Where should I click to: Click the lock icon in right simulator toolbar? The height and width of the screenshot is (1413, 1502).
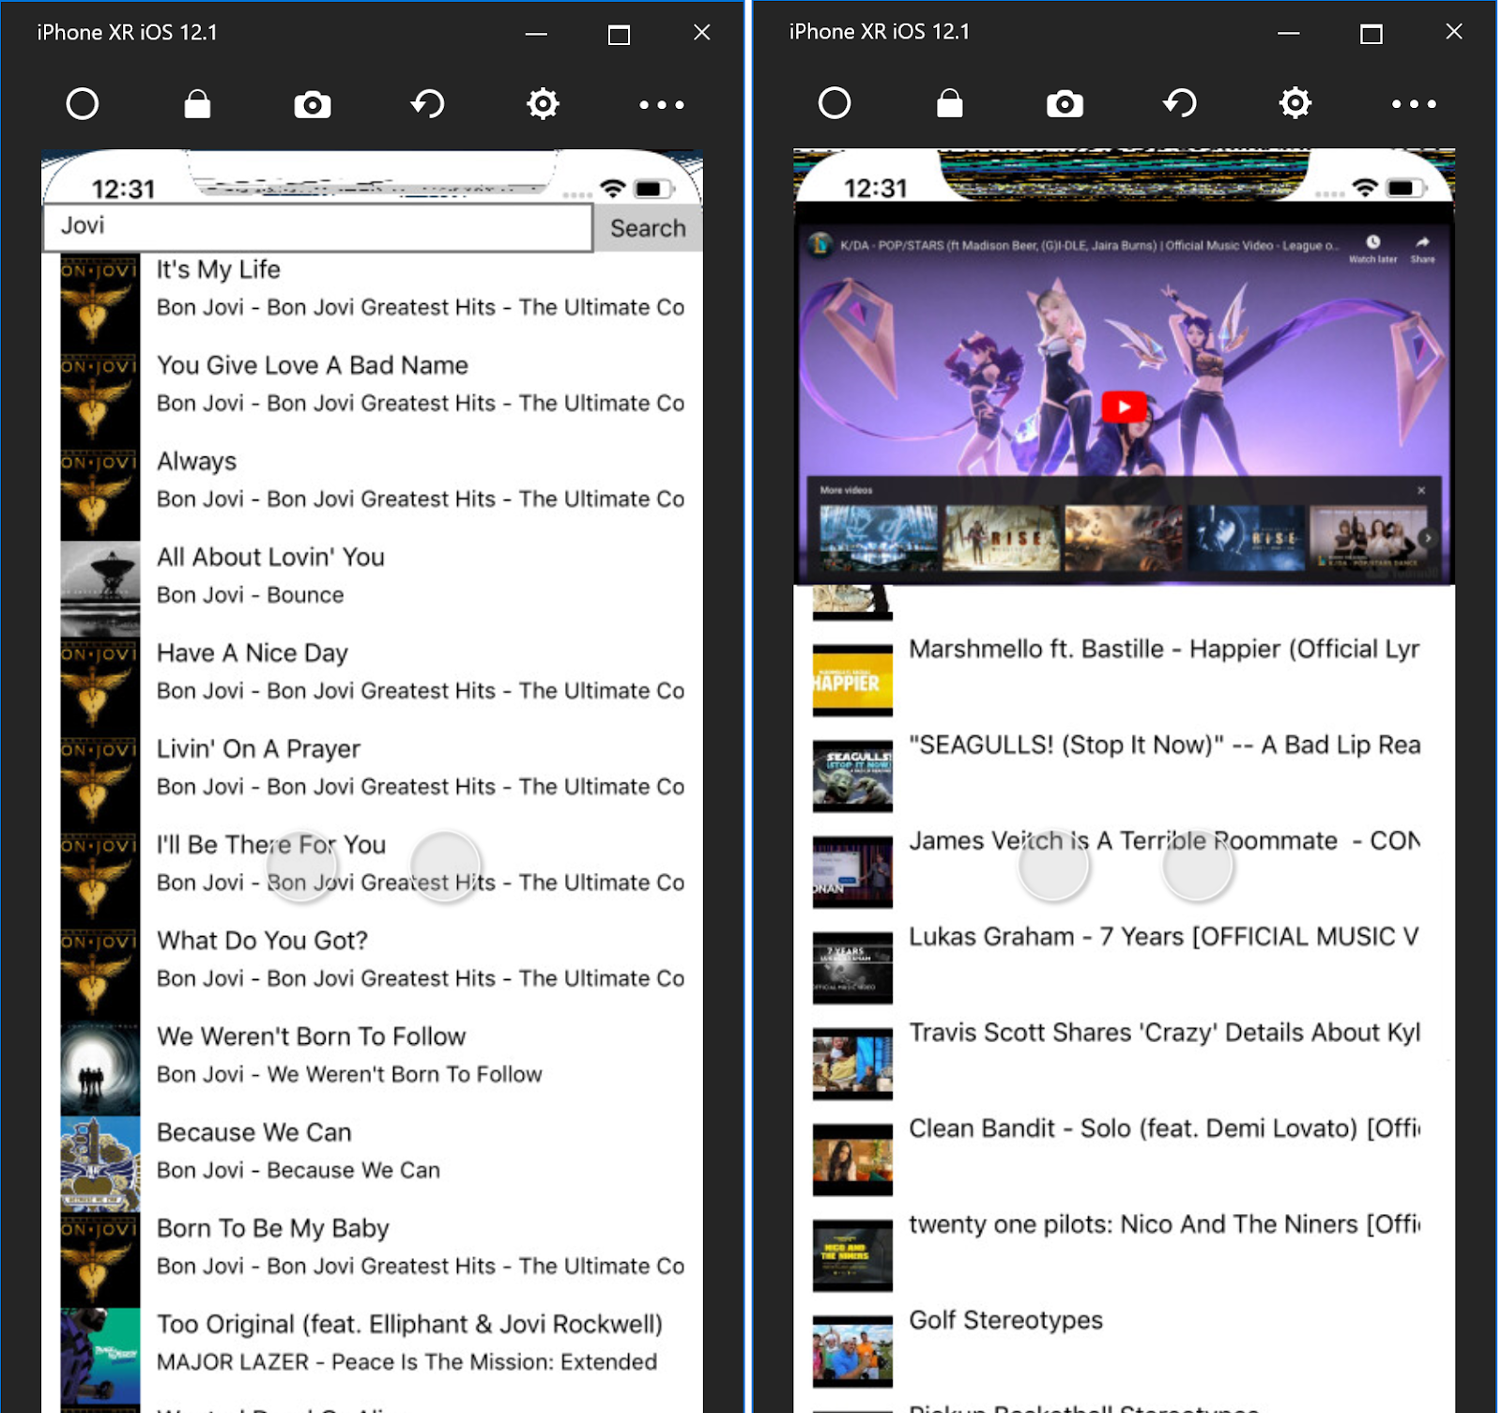pyautogui.click(x=950, y=102)
